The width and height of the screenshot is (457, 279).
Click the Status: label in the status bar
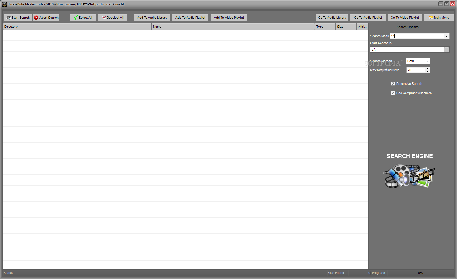(9, 273)
